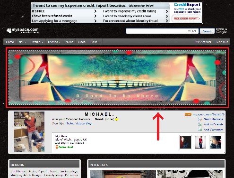Click the Search button
Screen dimensions: 234x178
tap(207, 31)
